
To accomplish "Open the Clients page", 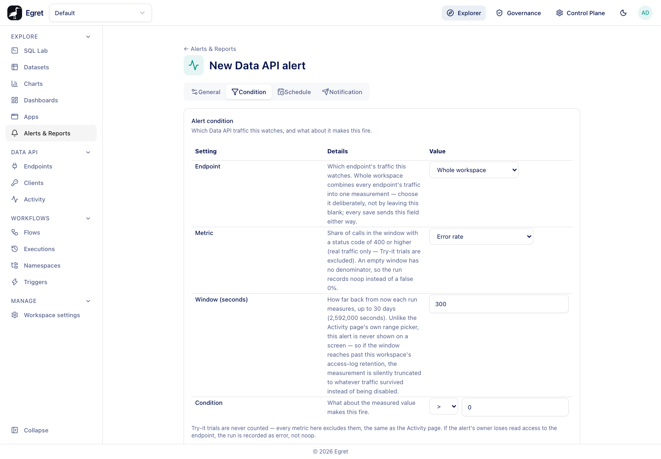I will [51, 183].
